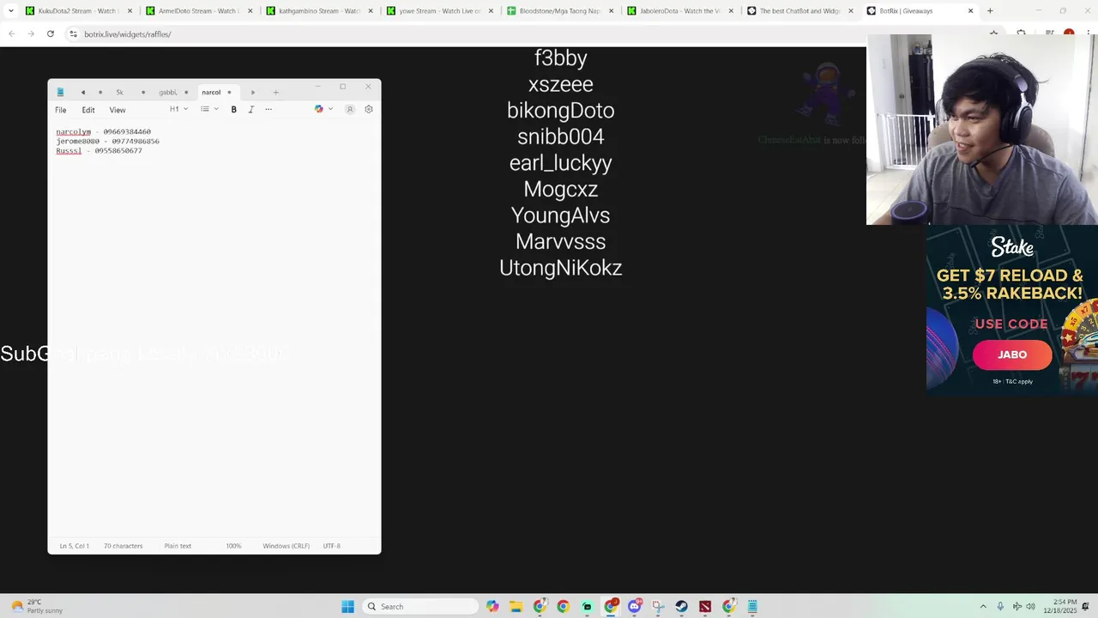Click the Ln 5, Col 1 status entry

(74, 546)
